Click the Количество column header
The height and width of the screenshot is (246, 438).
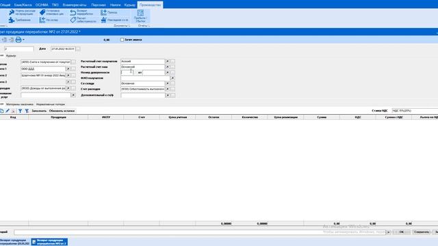[250, 118]
